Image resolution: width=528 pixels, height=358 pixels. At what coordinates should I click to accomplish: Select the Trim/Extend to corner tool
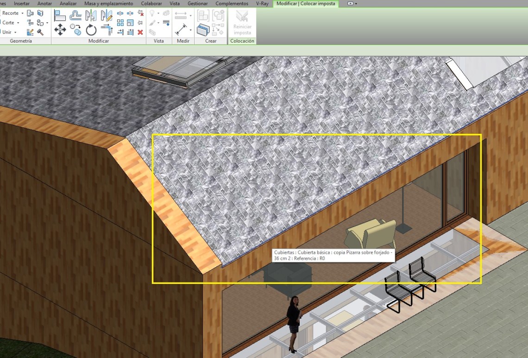pyautogui.click(x=107, y=30)
